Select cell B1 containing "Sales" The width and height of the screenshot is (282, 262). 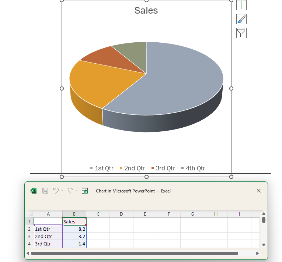click(x=74, y=222)
